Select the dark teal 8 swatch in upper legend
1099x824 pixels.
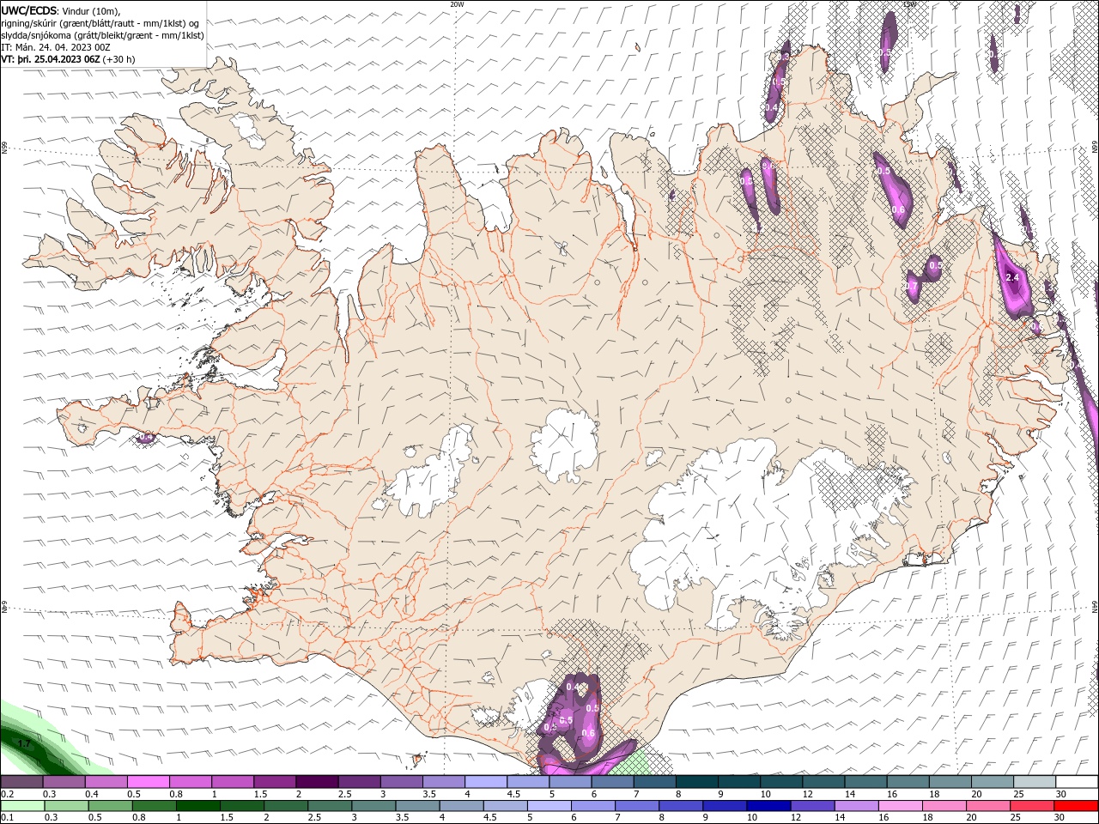coord(697,782)
